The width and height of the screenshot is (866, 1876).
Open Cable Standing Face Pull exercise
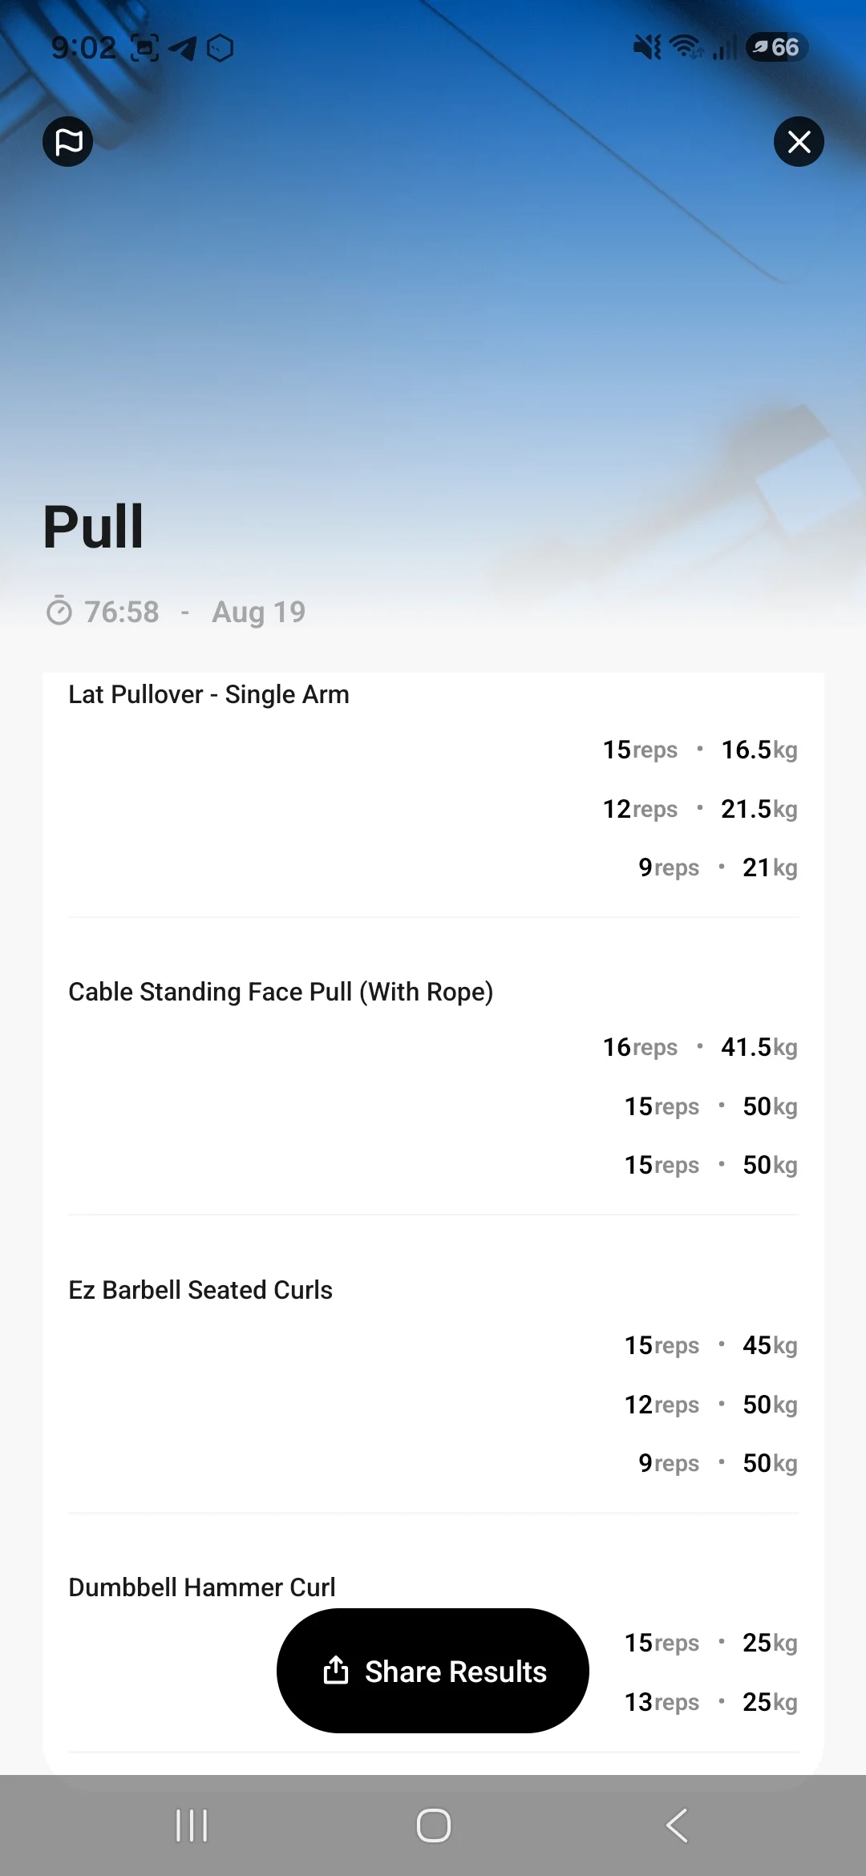(x=281, y=992)
